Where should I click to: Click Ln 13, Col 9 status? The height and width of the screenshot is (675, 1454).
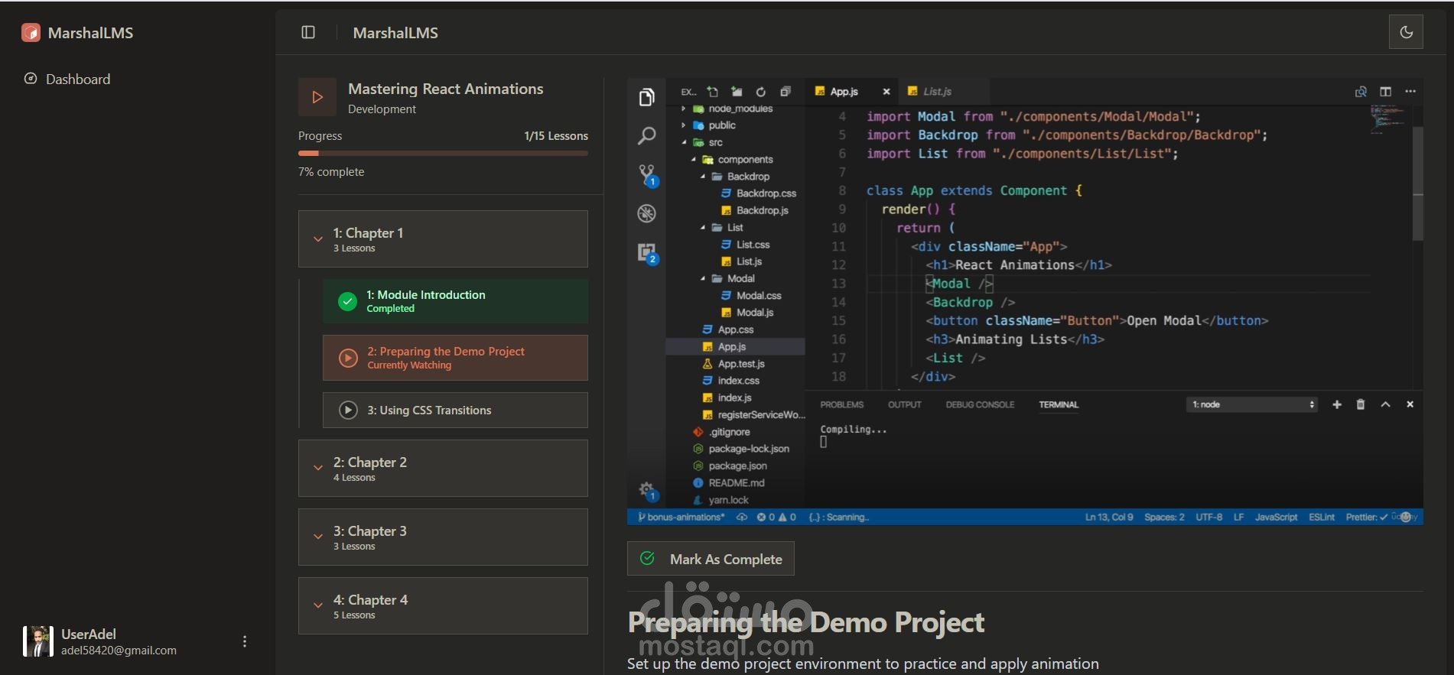1109,517
